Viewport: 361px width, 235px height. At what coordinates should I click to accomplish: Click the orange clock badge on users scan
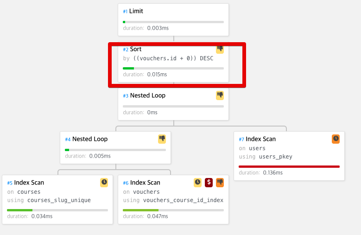coord(336,139)
